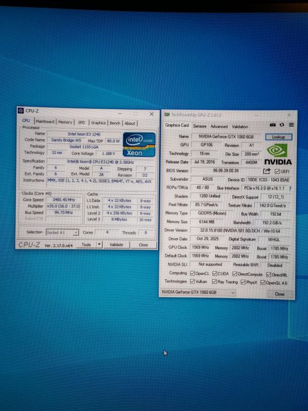Toggle the CUDA checkbox
The height and width of the screenshot is (411, 308).
[215, 274]
